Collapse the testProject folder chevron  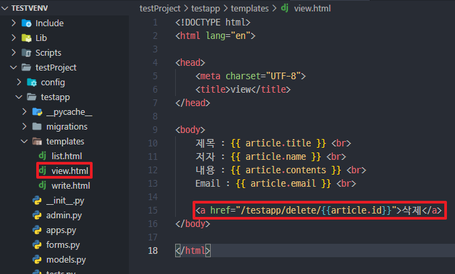(x=13, y=67)
